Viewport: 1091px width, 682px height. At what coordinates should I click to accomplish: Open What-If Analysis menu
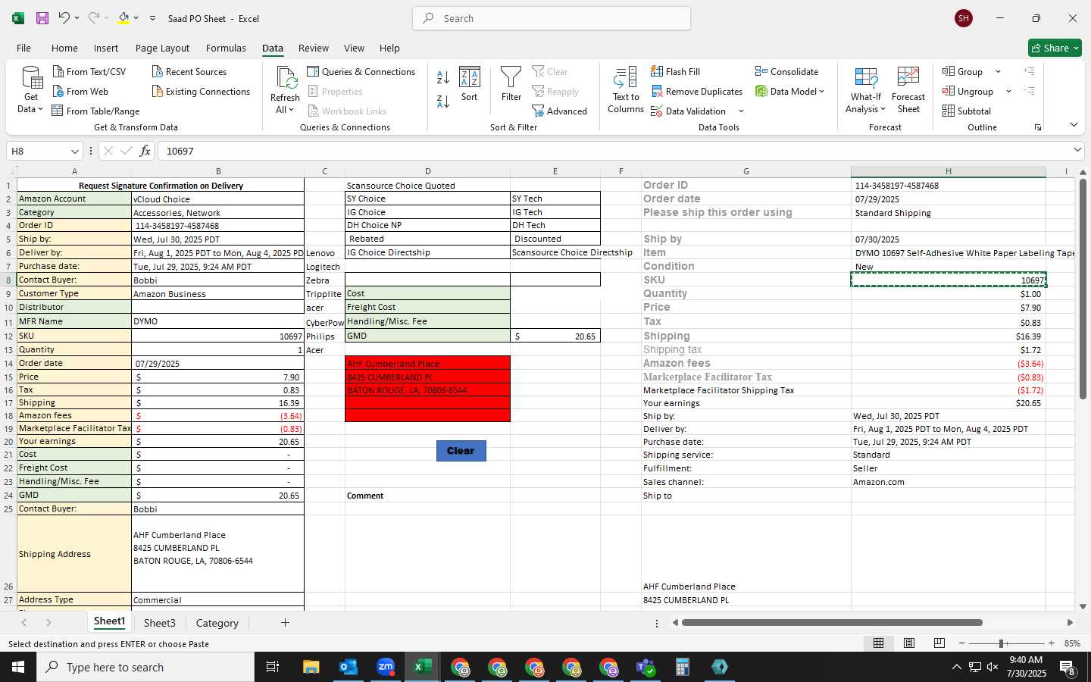pos(866,90)
